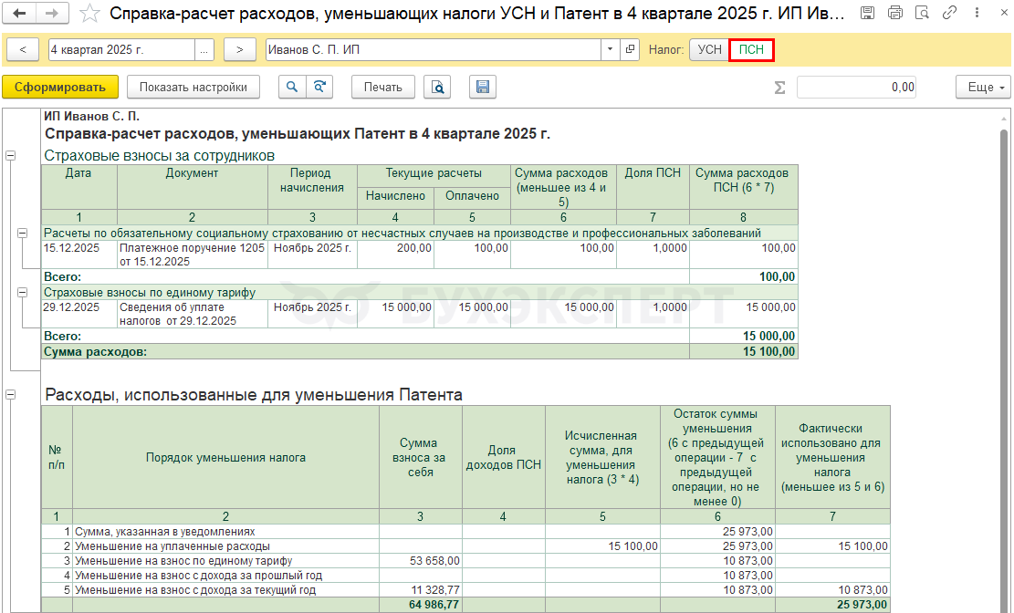Click Показать настройки button
This screenshot has height=613, width=1014.
(x=193, y=88)
